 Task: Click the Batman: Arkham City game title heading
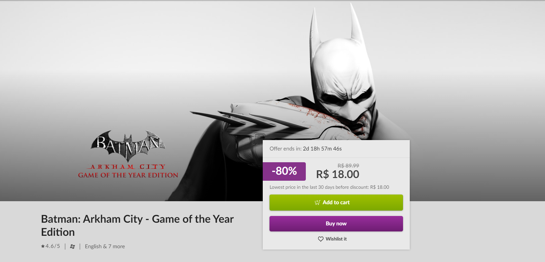point(137,225)
